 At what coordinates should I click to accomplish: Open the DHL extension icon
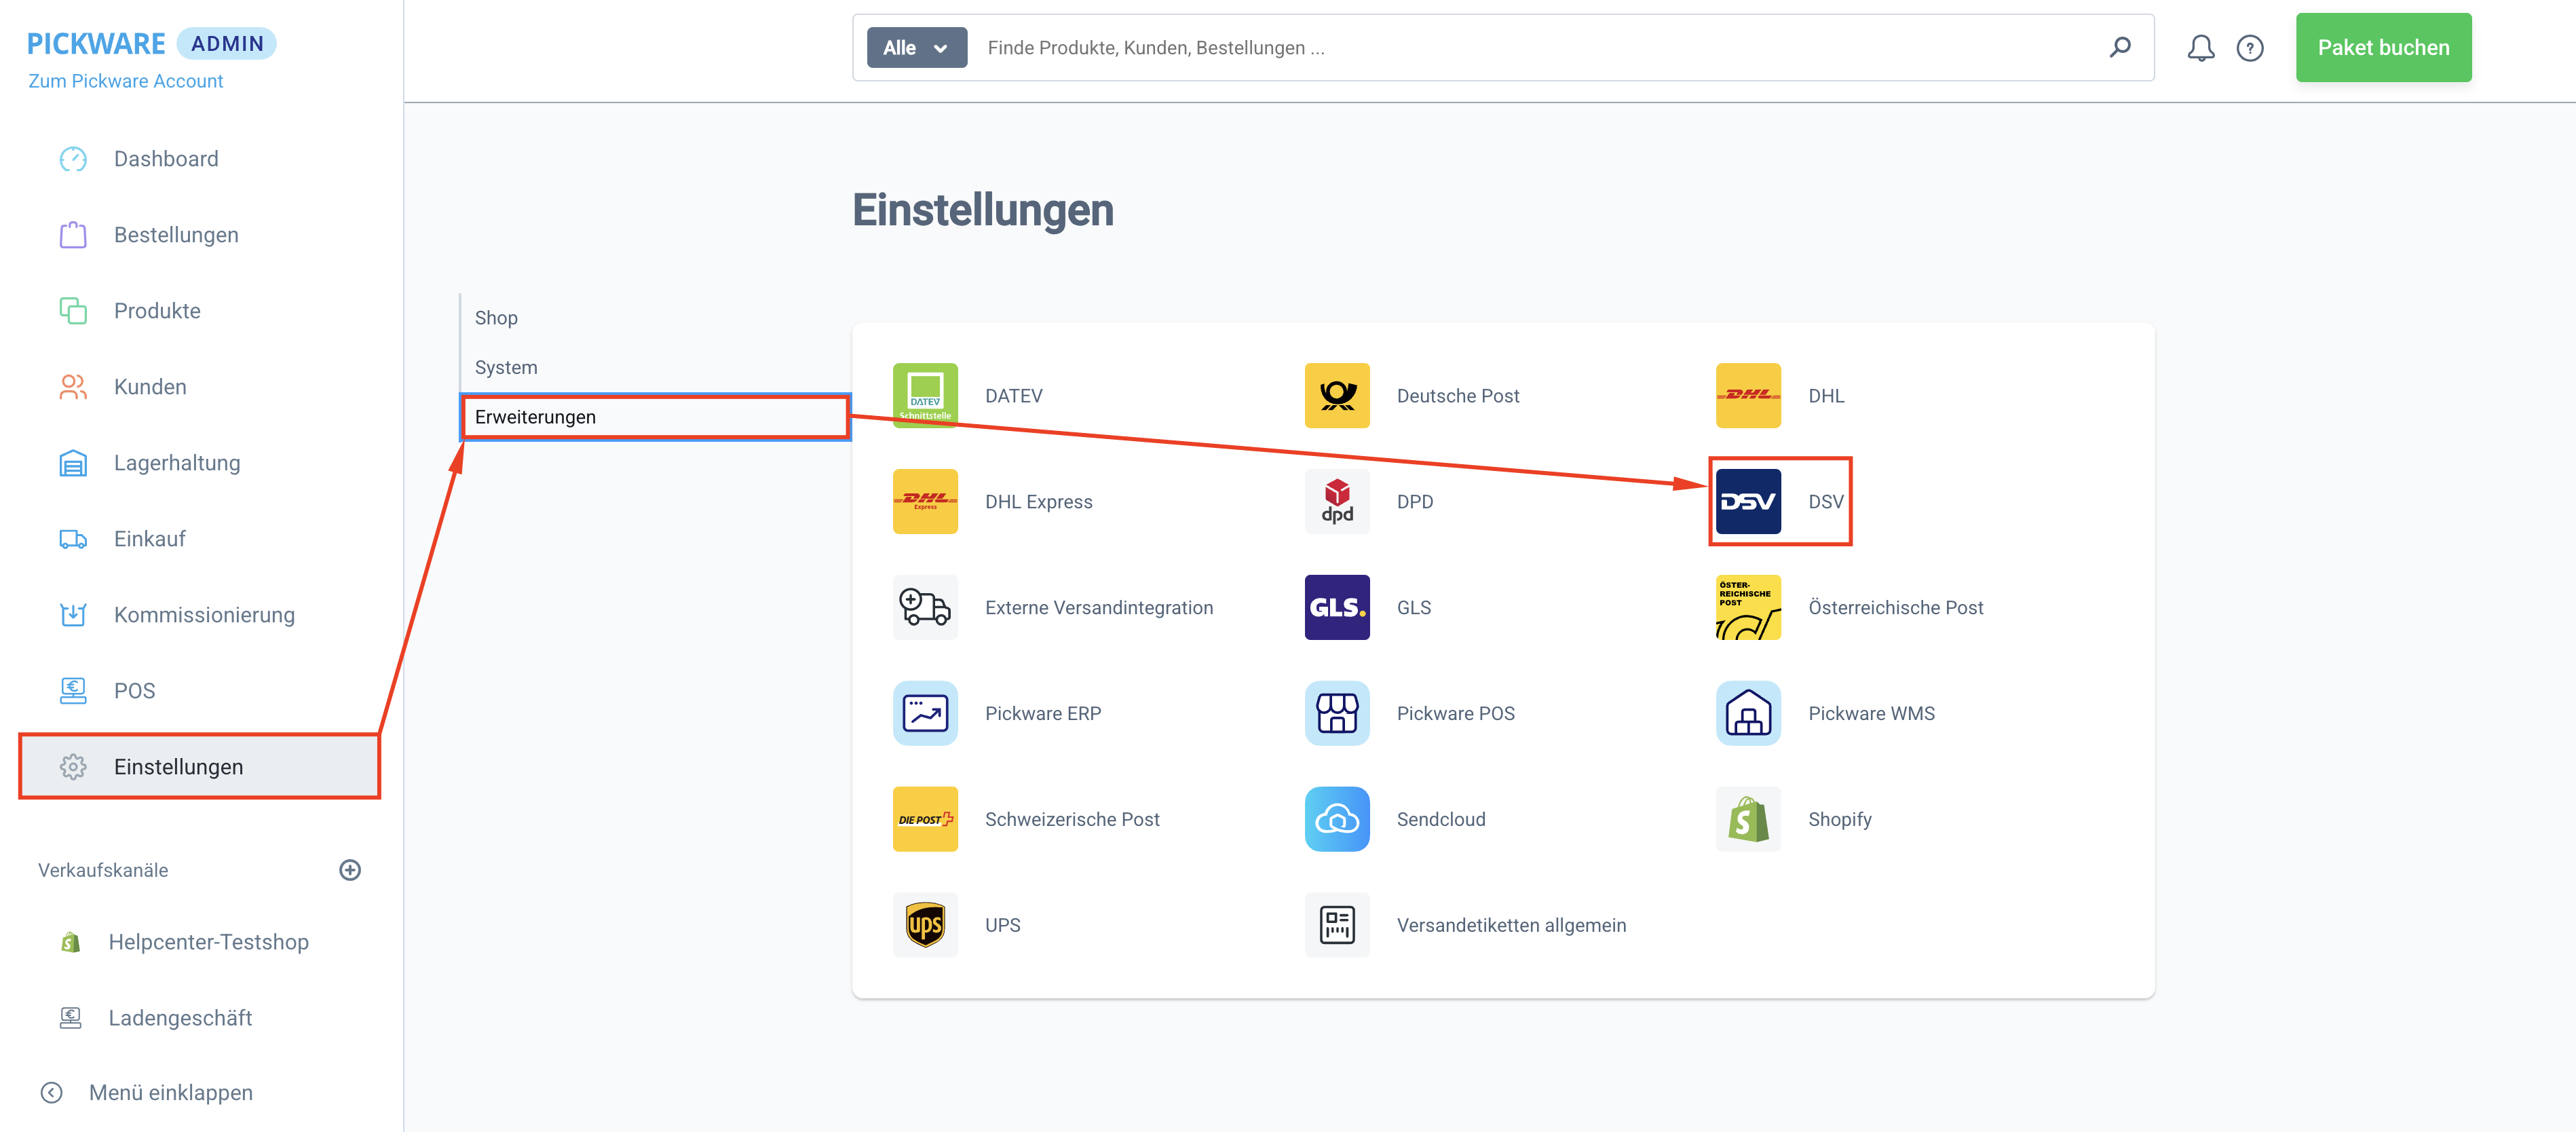(1748, 396)
